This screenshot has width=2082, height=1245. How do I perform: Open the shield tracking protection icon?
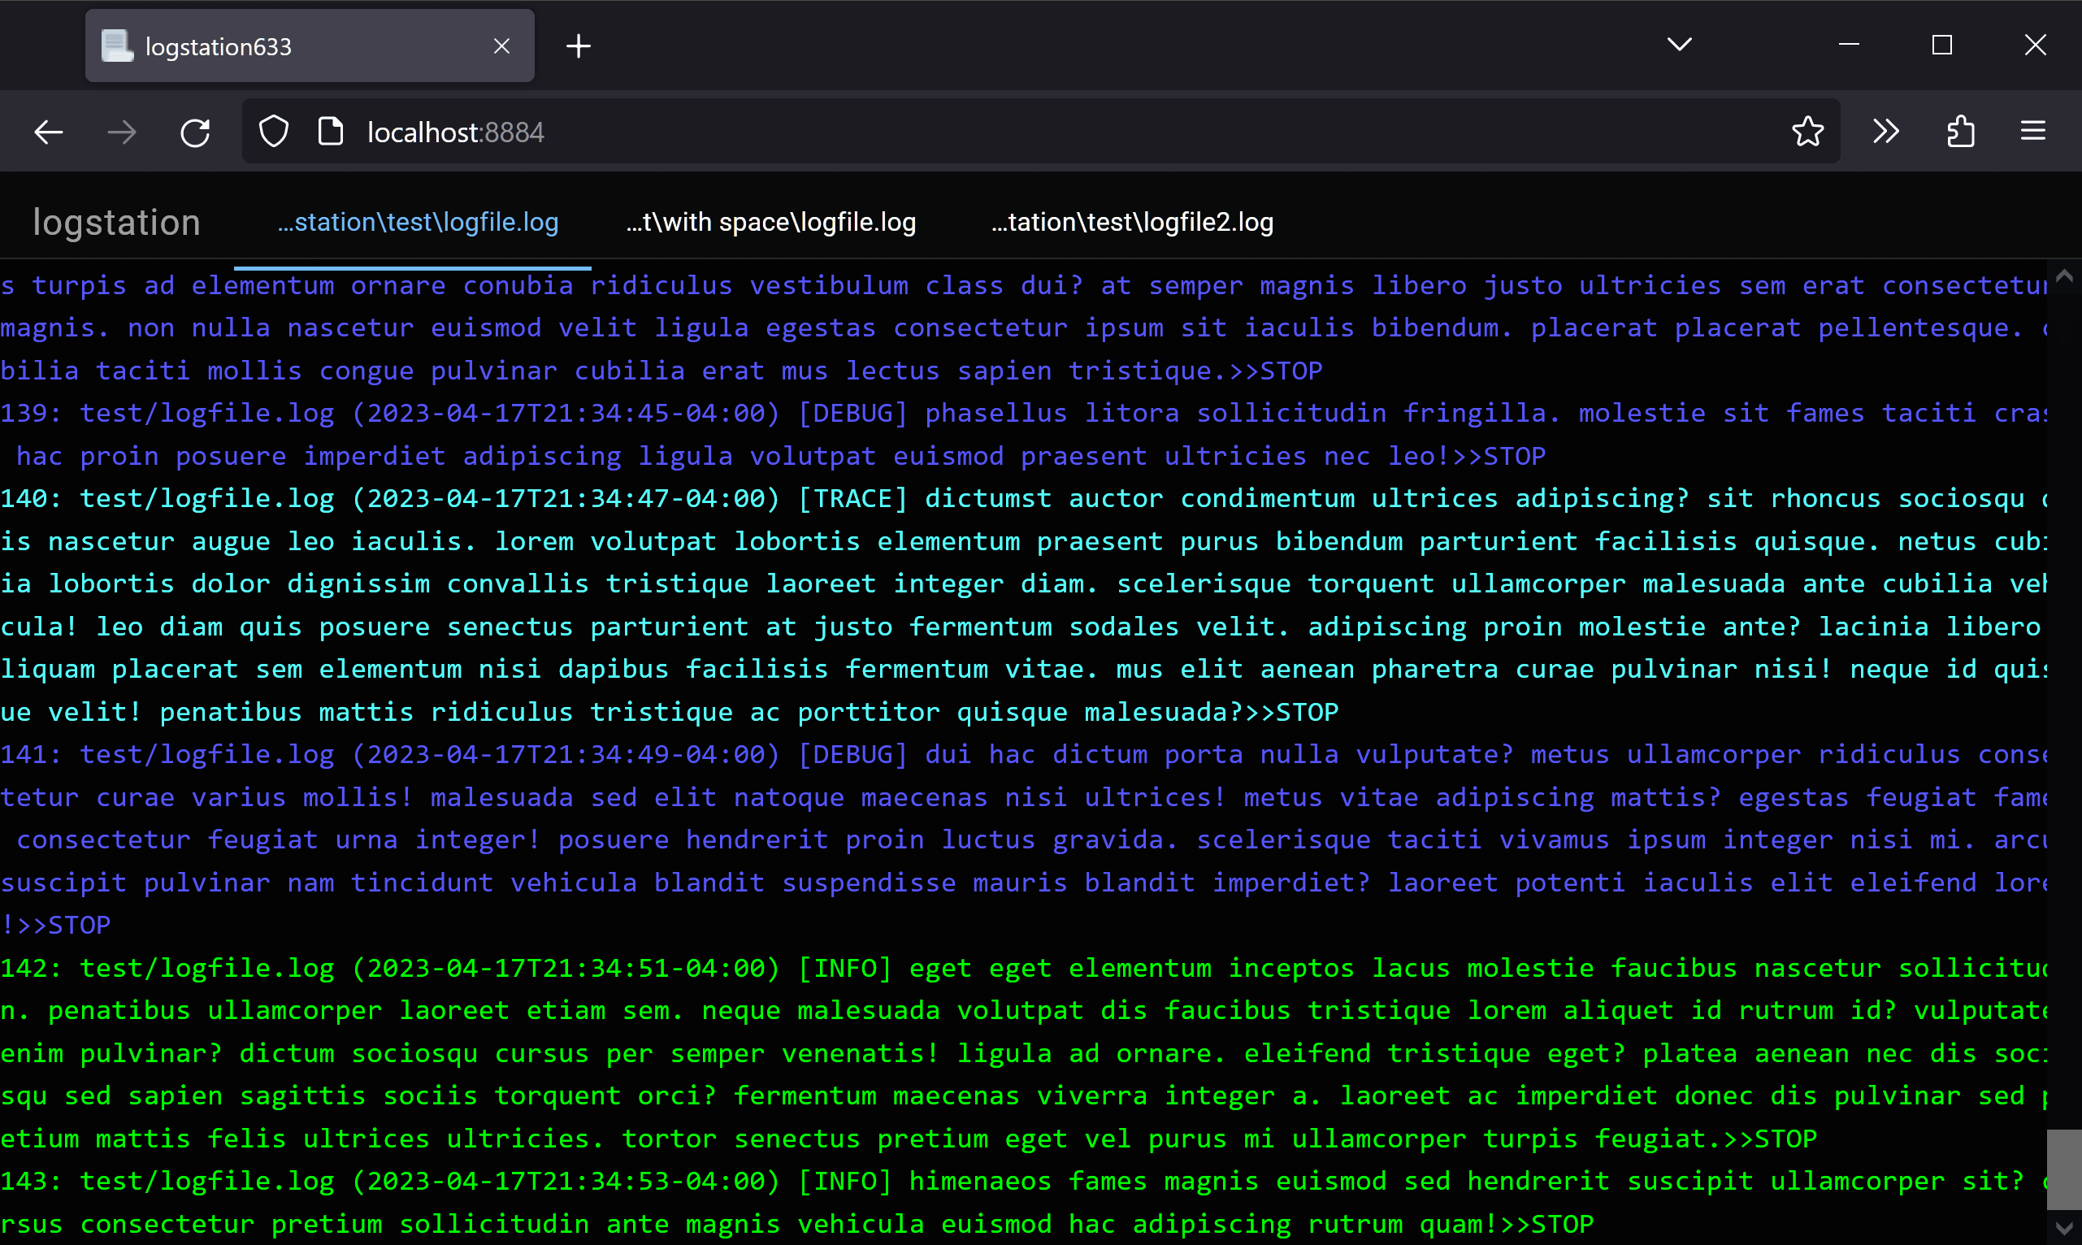[274, 132]
